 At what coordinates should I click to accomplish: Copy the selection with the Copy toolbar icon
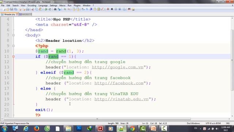coord(37,9)
